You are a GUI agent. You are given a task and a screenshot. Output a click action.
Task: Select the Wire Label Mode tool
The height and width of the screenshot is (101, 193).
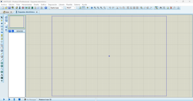coord(2,26)
